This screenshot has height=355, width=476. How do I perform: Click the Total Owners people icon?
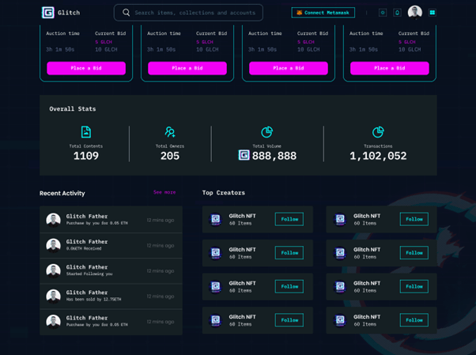pos(169,132)
